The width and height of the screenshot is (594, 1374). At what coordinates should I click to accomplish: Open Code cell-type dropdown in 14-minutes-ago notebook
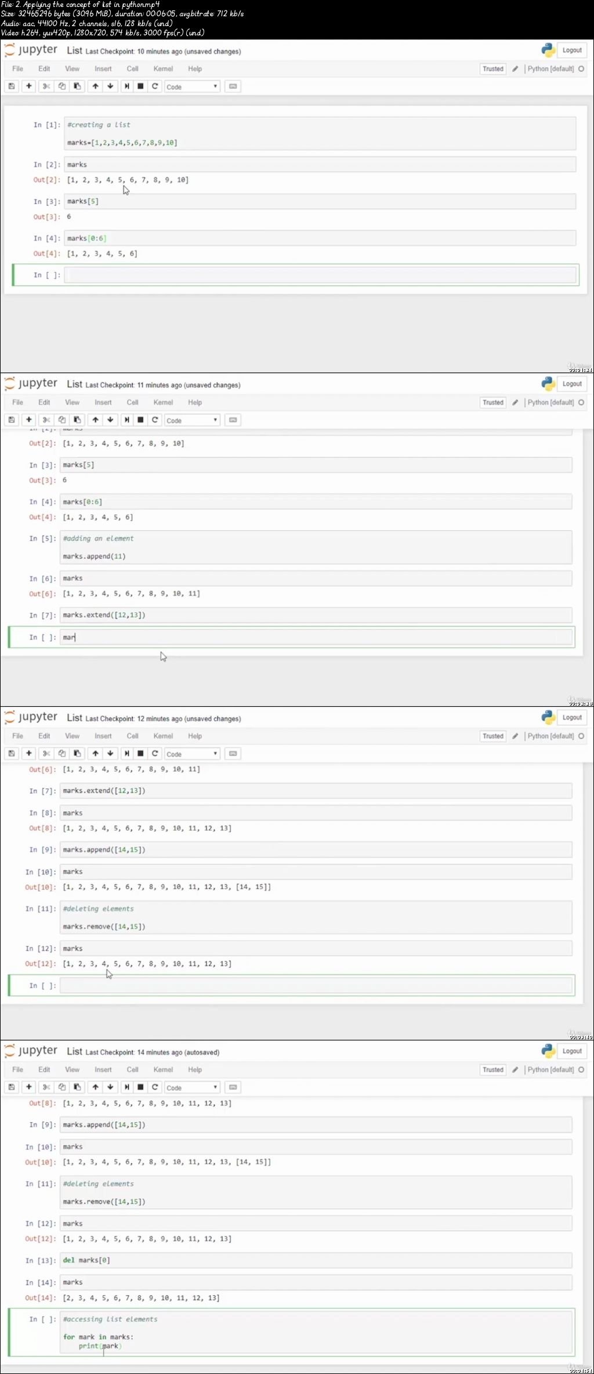pyautogui.click(x=192, y=1087)
